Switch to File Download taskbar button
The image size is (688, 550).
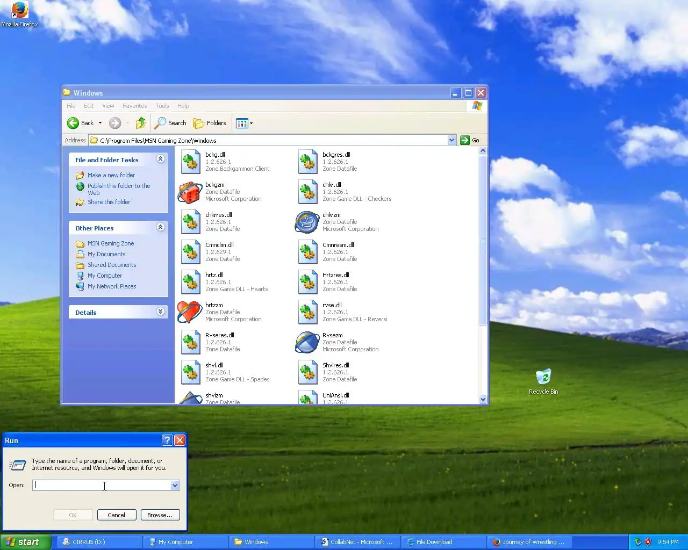tap(443, 542)
